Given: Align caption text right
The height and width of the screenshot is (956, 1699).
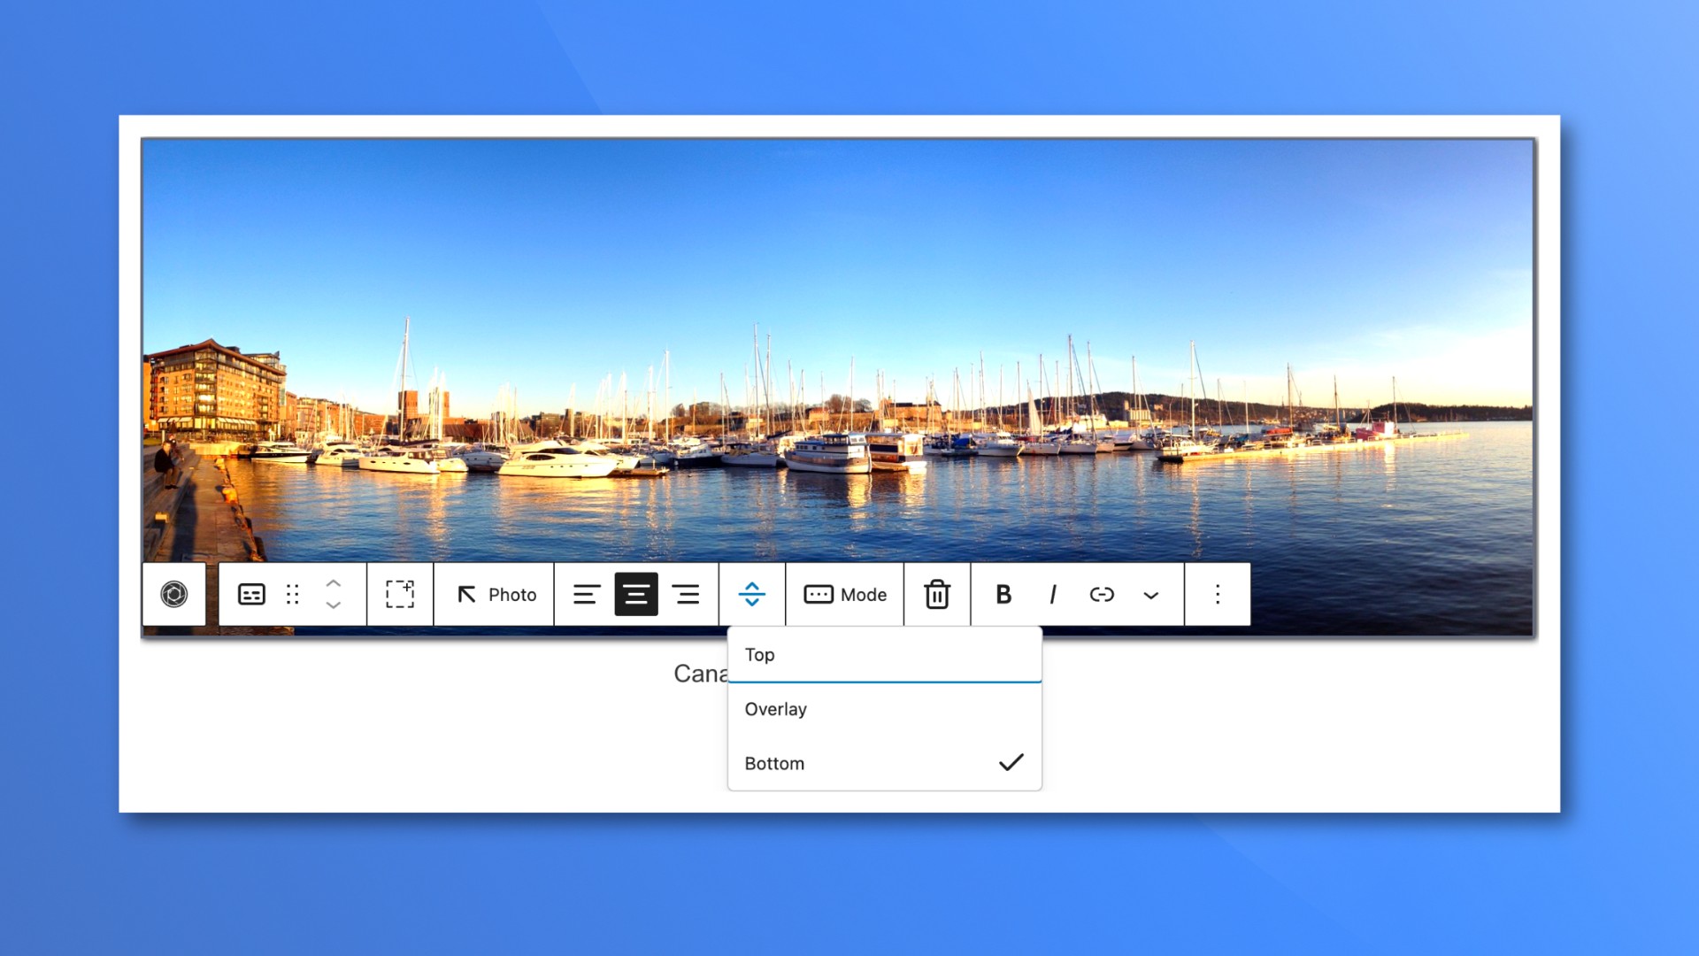Looking at the screenshot, I should click(x=686, y=594).
